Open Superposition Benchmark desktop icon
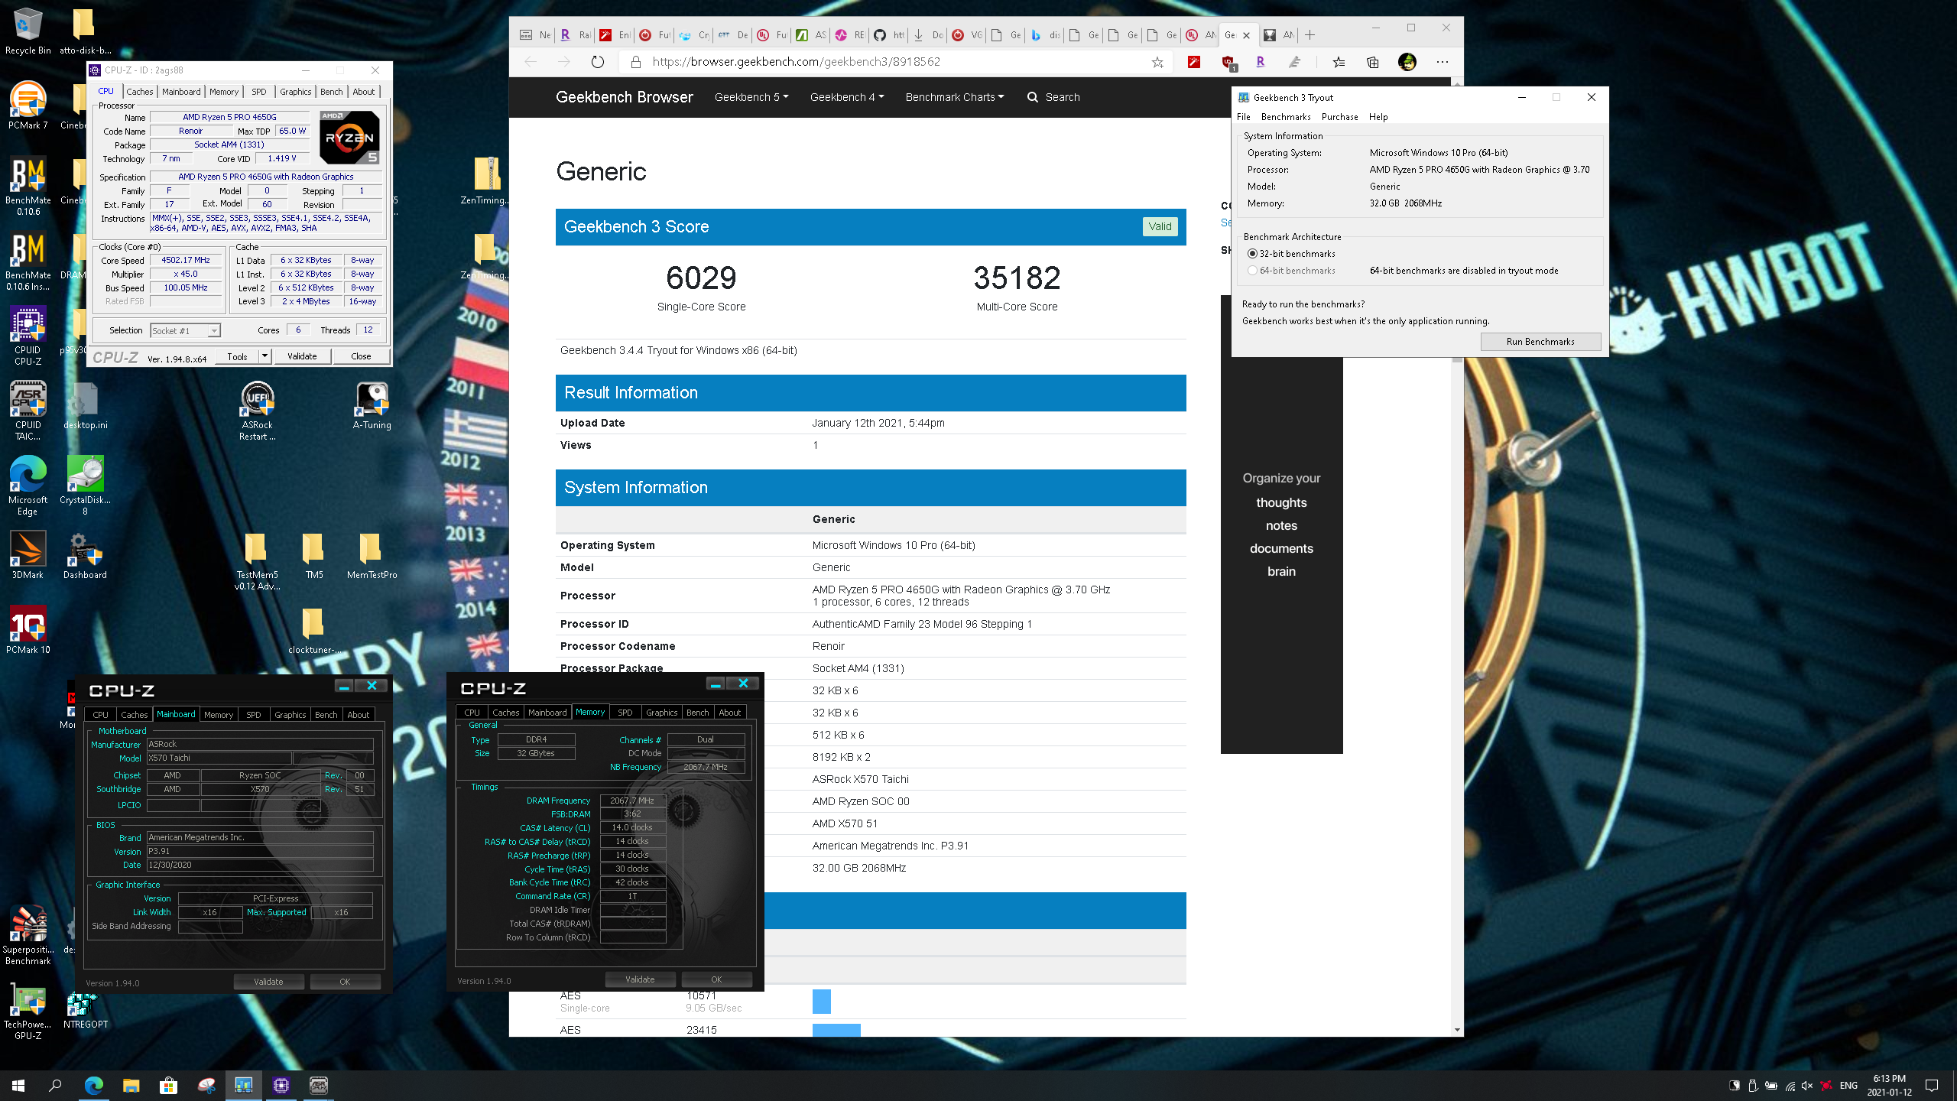Screen dimensions: 1957x1101 click(28, 936)
